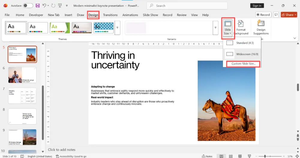This screenshot has width=300, height=158.
Task: Choose Standard (4:3) slide size
Action: click(242, 43)
